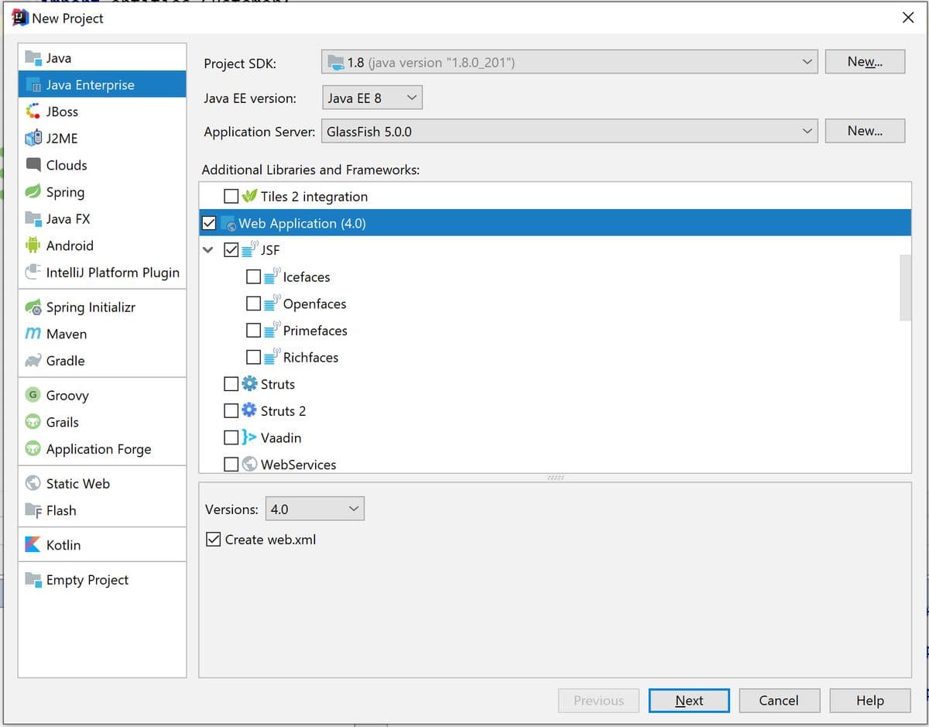Click the Java Enterprise icon
The width and height of the screenshot is (929, 727).
[33, 84]
